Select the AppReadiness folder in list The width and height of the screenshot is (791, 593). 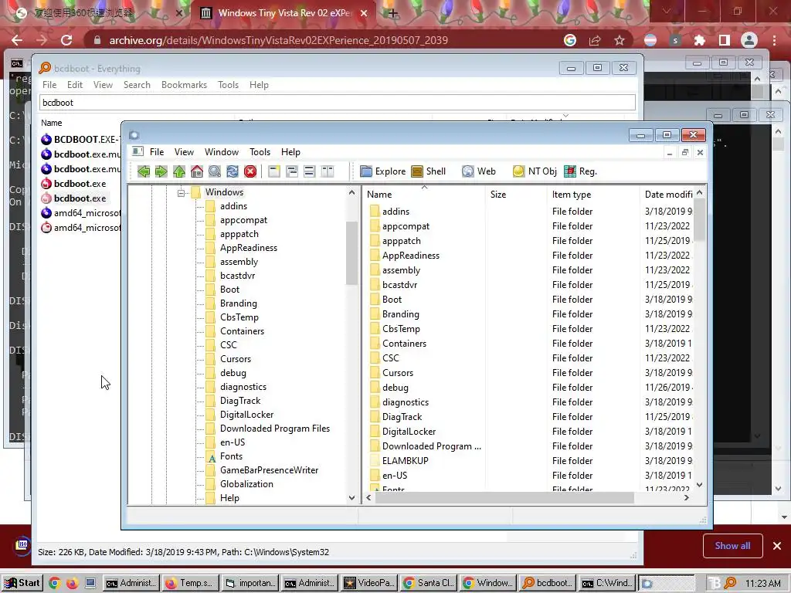pyautogui.click(x=411, y=256)
